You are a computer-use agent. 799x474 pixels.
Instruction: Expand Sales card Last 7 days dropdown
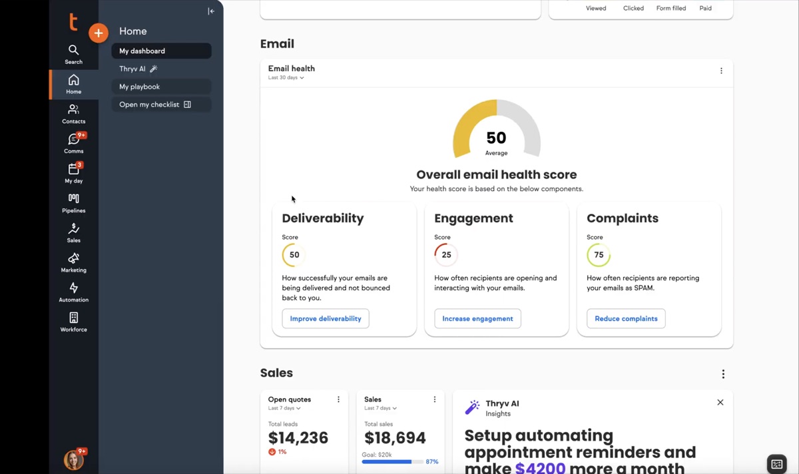pos(381,408)
